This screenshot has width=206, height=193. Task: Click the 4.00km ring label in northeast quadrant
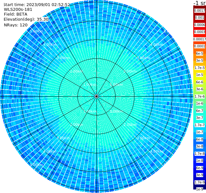157,45
